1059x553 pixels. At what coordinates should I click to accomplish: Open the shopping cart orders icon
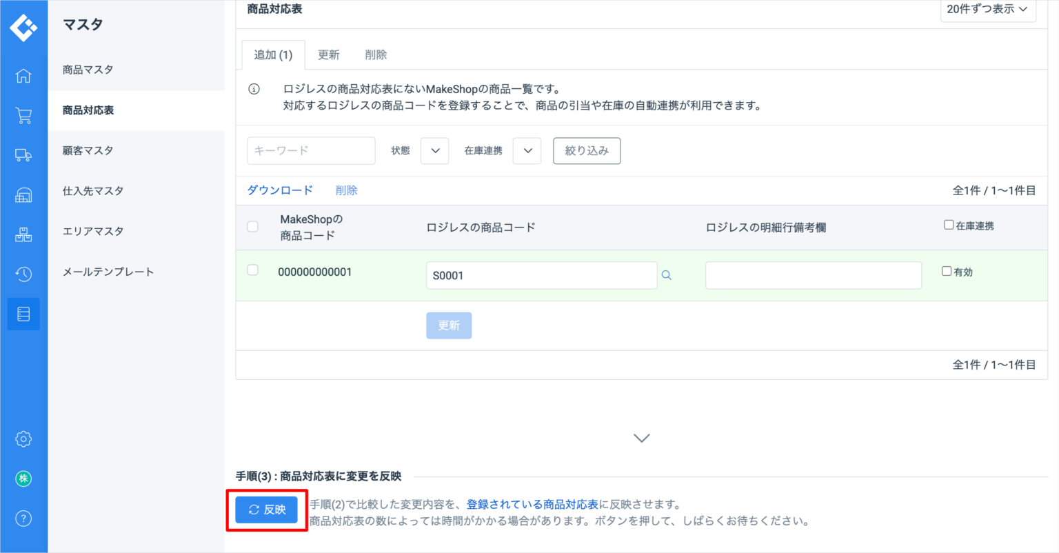[23, 115]
